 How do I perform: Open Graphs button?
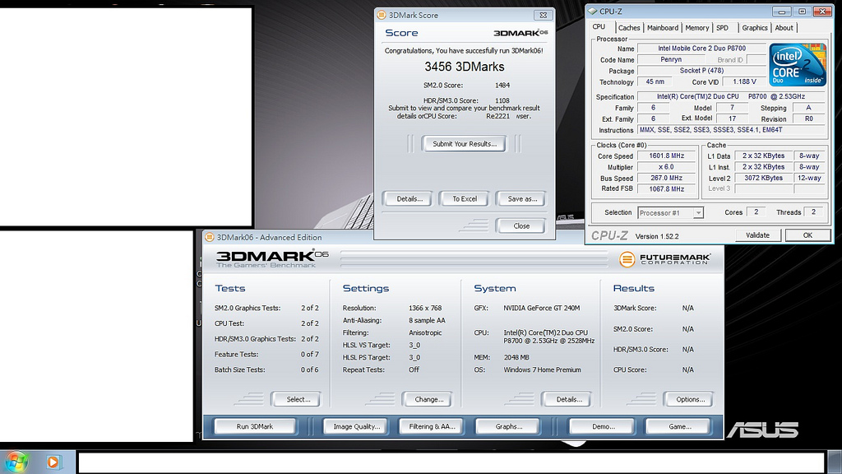tap(508, 427)
